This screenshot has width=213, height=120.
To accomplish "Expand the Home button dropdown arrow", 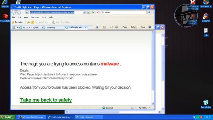I will (101, 27).
